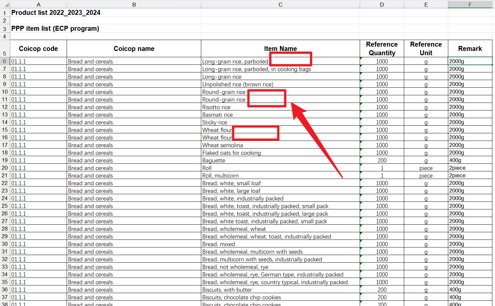Select the "Basmati rice" cell
The height and width of the screenshot is (306, 495).
[x=217, y=115]
